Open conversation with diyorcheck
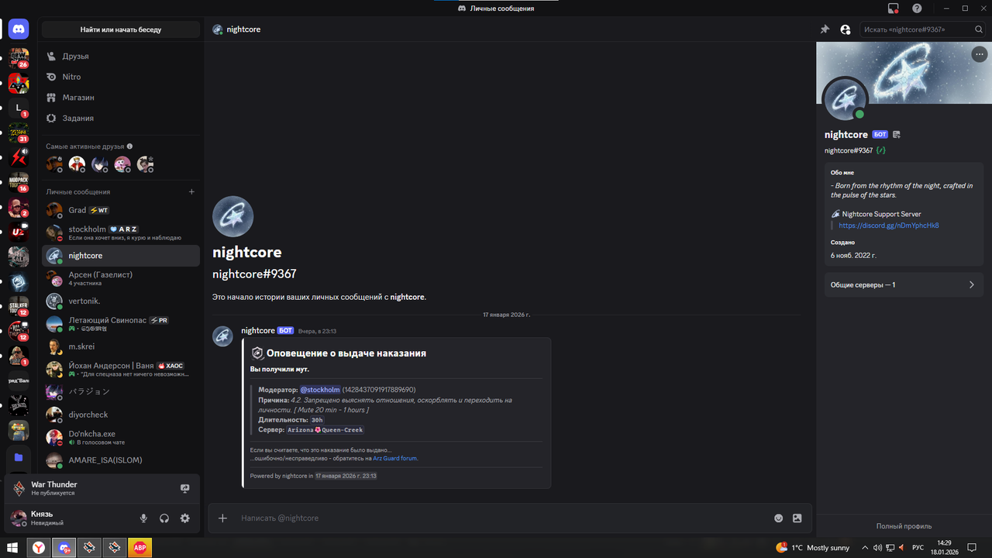Viewport: 992px width, 558px height. pos(120,415)
